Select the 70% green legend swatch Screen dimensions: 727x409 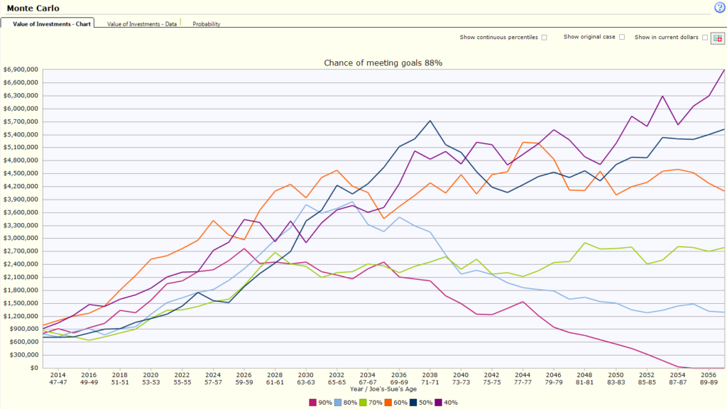click(x=363, y=403)
